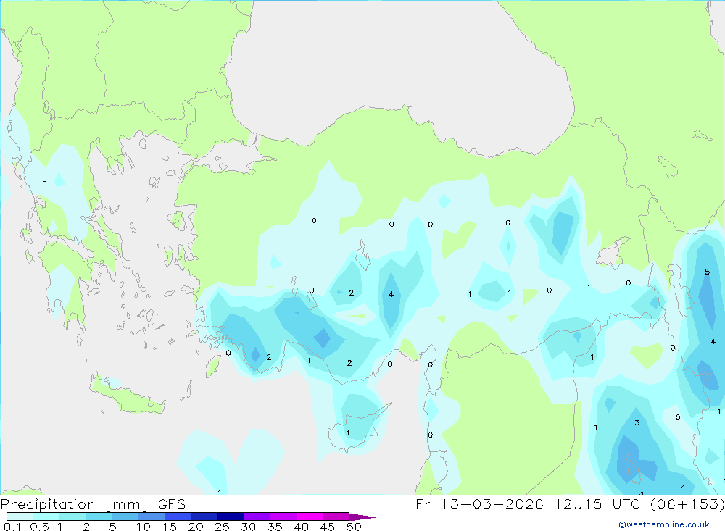Click the "20" legend scale label

(196, 527)
